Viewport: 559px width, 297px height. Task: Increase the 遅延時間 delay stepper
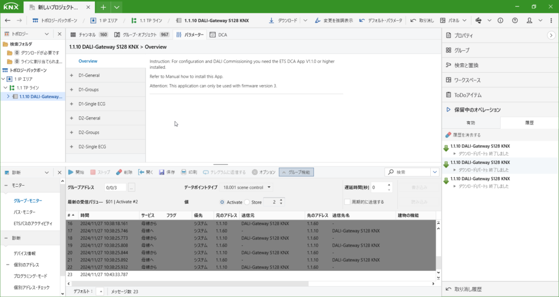pyautogui.click(x=389, y=185)
